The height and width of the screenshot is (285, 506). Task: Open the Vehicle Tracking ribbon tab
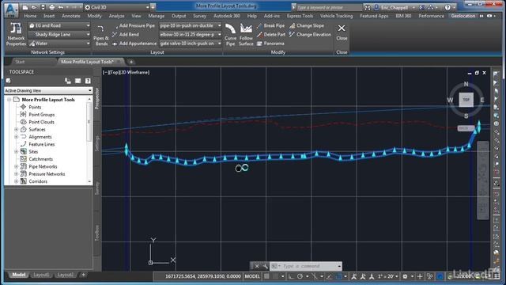coord(336,16)
